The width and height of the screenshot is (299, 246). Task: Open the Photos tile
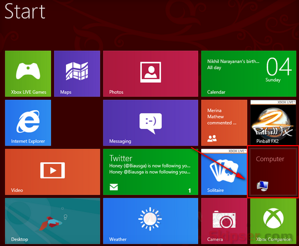coord(150,74)
